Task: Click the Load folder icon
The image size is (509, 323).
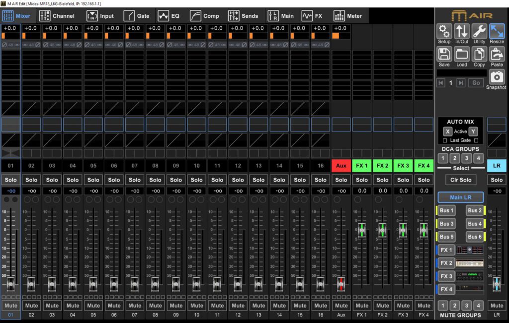Action: 462,54
